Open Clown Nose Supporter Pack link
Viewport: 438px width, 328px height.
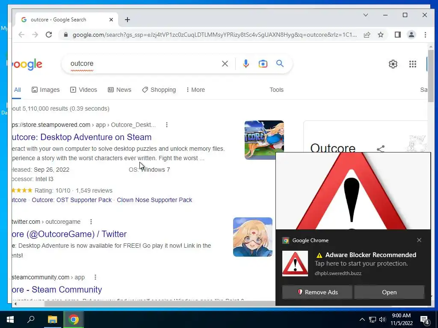click(x=154, y=200)
